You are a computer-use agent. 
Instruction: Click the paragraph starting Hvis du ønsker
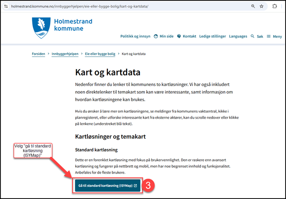[157, 118]
